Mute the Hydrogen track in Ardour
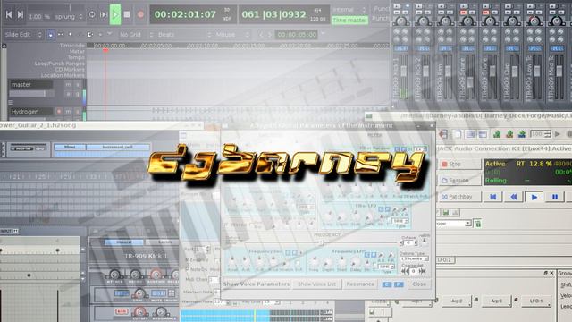 point(68,111)
